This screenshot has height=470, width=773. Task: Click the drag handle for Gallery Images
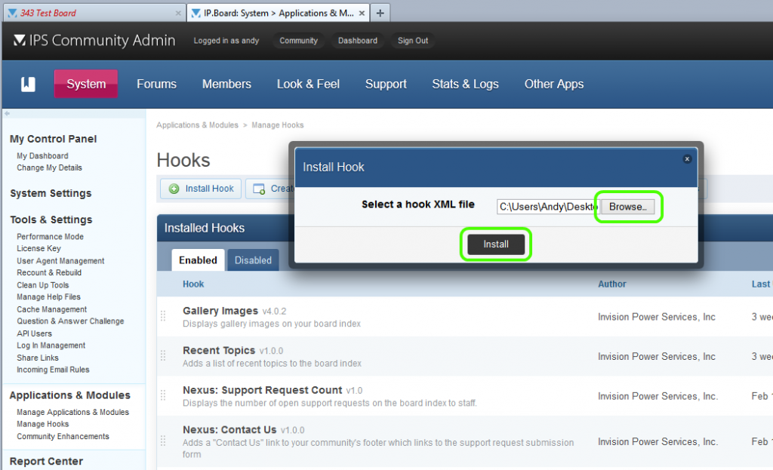tap(163, 316)
